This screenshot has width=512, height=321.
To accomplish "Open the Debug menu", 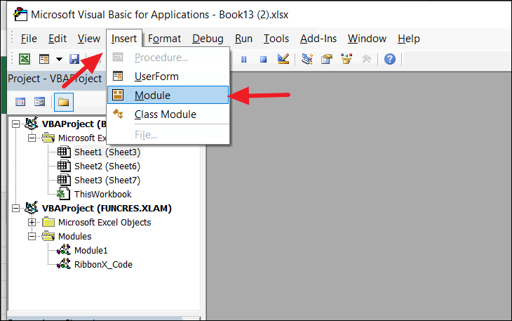I will tap(208, 39).
